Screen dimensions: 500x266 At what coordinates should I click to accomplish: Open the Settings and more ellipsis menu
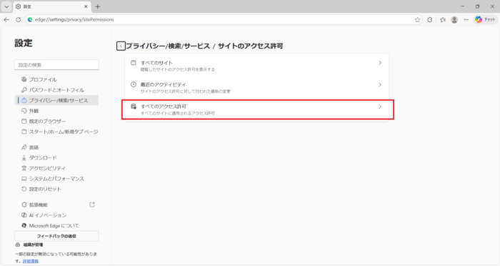[x=466, y=20]
